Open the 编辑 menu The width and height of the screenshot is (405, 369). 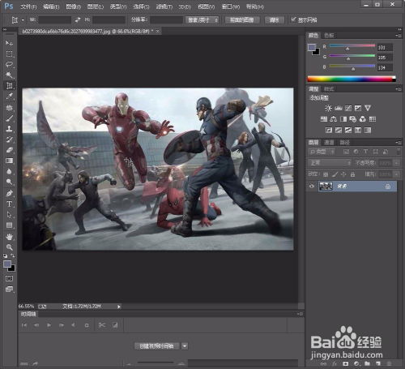pyautogui.click(x=51, y=6)
